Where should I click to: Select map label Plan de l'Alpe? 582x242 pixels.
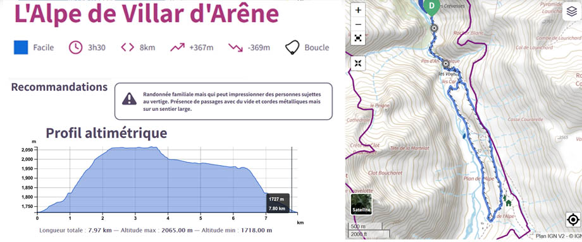(x=478, y=179)
